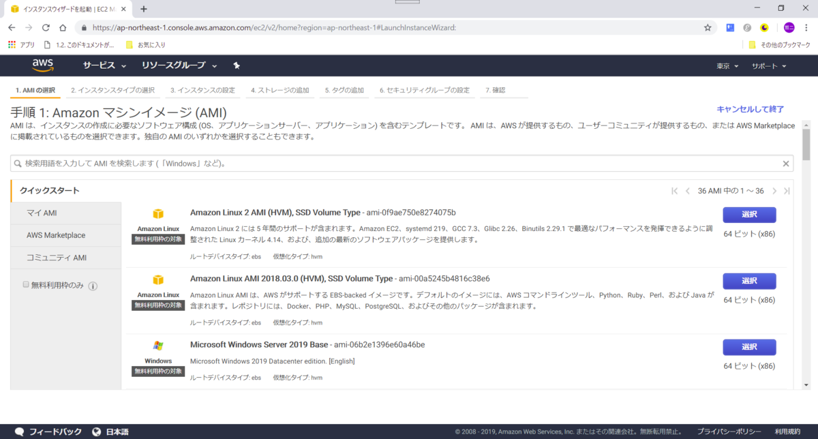The height and width of the screenshot is (439, 818).
Task: Open the その他のブックマーク folder
Action: coord(780,45)
